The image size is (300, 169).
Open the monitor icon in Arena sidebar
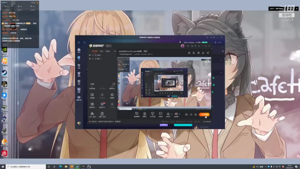click(x=79, y=90)
